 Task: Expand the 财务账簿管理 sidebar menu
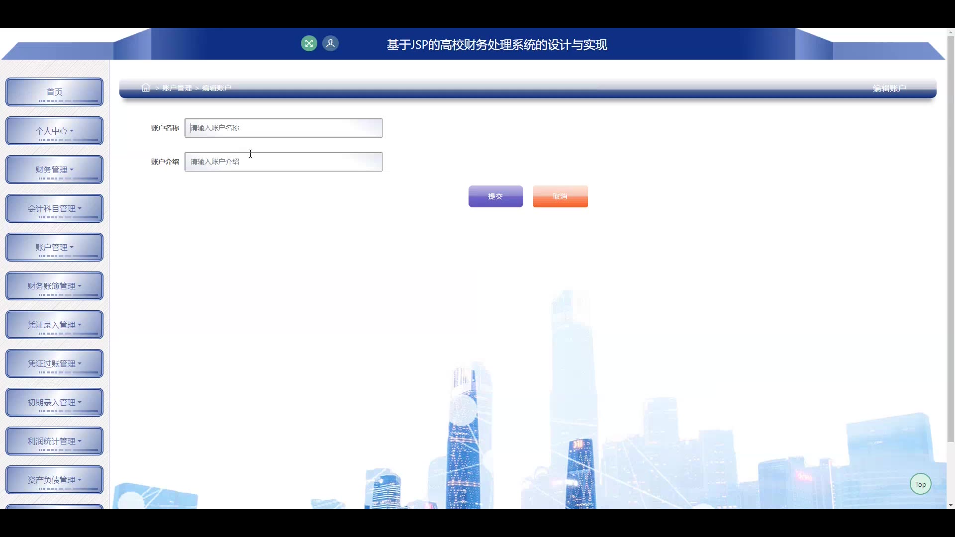pos(55,286)
